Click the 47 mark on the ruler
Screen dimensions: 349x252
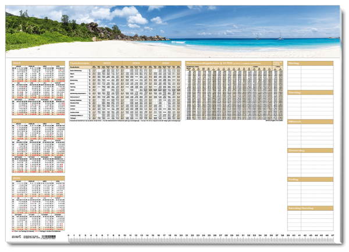pyautogui.click(x=333, y=235)
